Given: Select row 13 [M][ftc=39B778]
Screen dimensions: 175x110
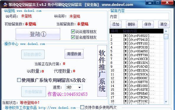Looking at the screenshot, I should [136, 82].
